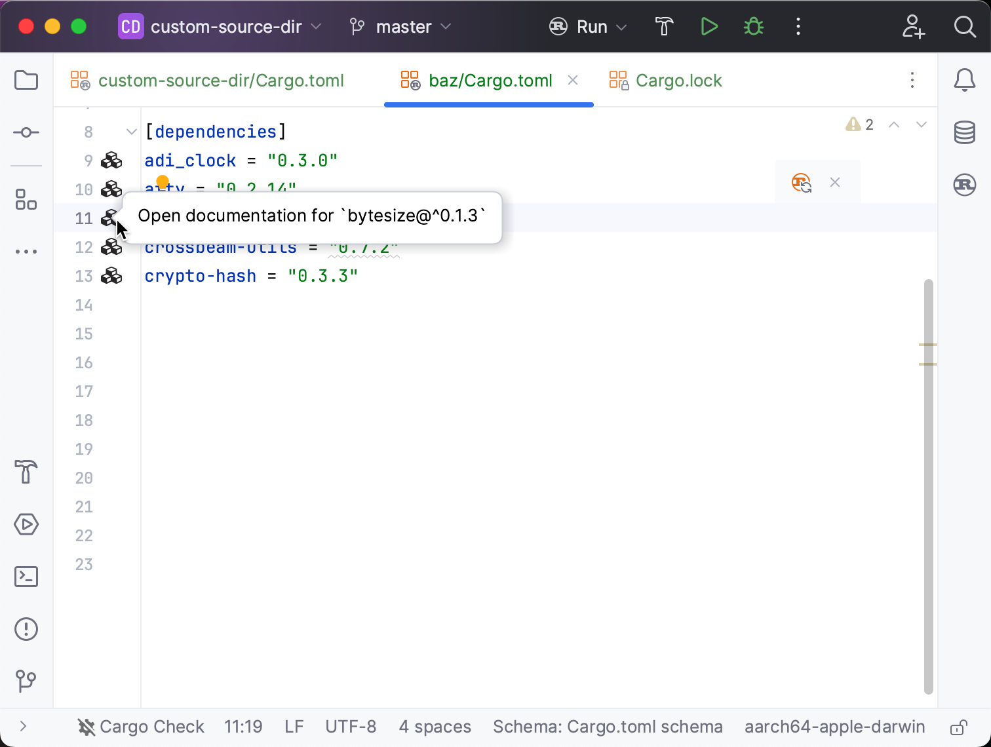Build the project with the hammer icon
991x747 pixels.
point(664,26)
